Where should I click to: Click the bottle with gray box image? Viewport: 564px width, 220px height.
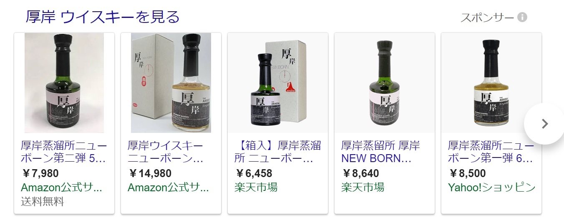click(171, 83)
